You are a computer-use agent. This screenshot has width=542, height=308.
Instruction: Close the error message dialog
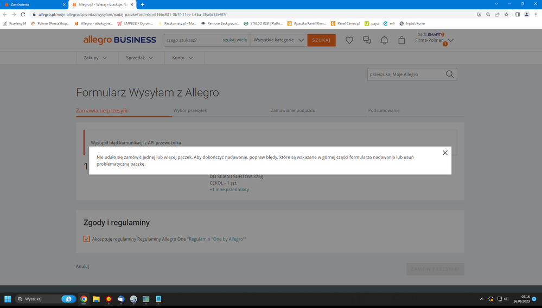(x=445, y=153)
